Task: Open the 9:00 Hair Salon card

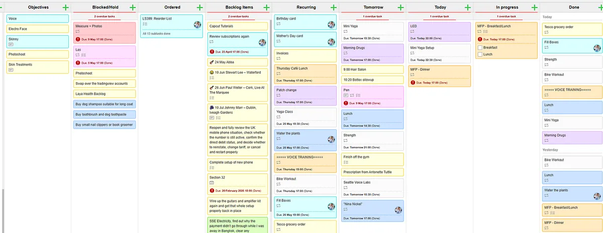Action: tap(372, 70)
